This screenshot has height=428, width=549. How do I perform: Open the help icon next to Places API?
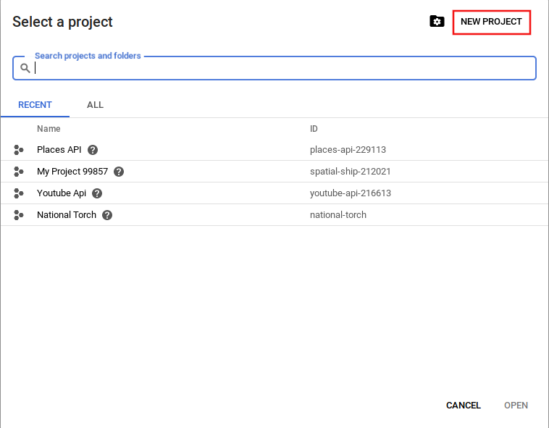[93, 150]
